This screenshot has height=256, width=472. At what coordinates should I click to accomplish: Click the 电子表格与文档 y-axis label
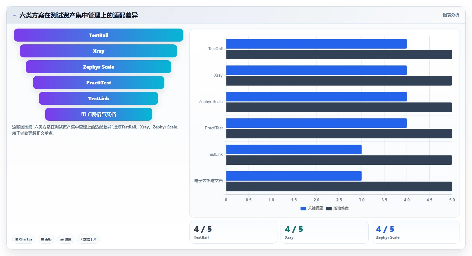coord(208,181)
